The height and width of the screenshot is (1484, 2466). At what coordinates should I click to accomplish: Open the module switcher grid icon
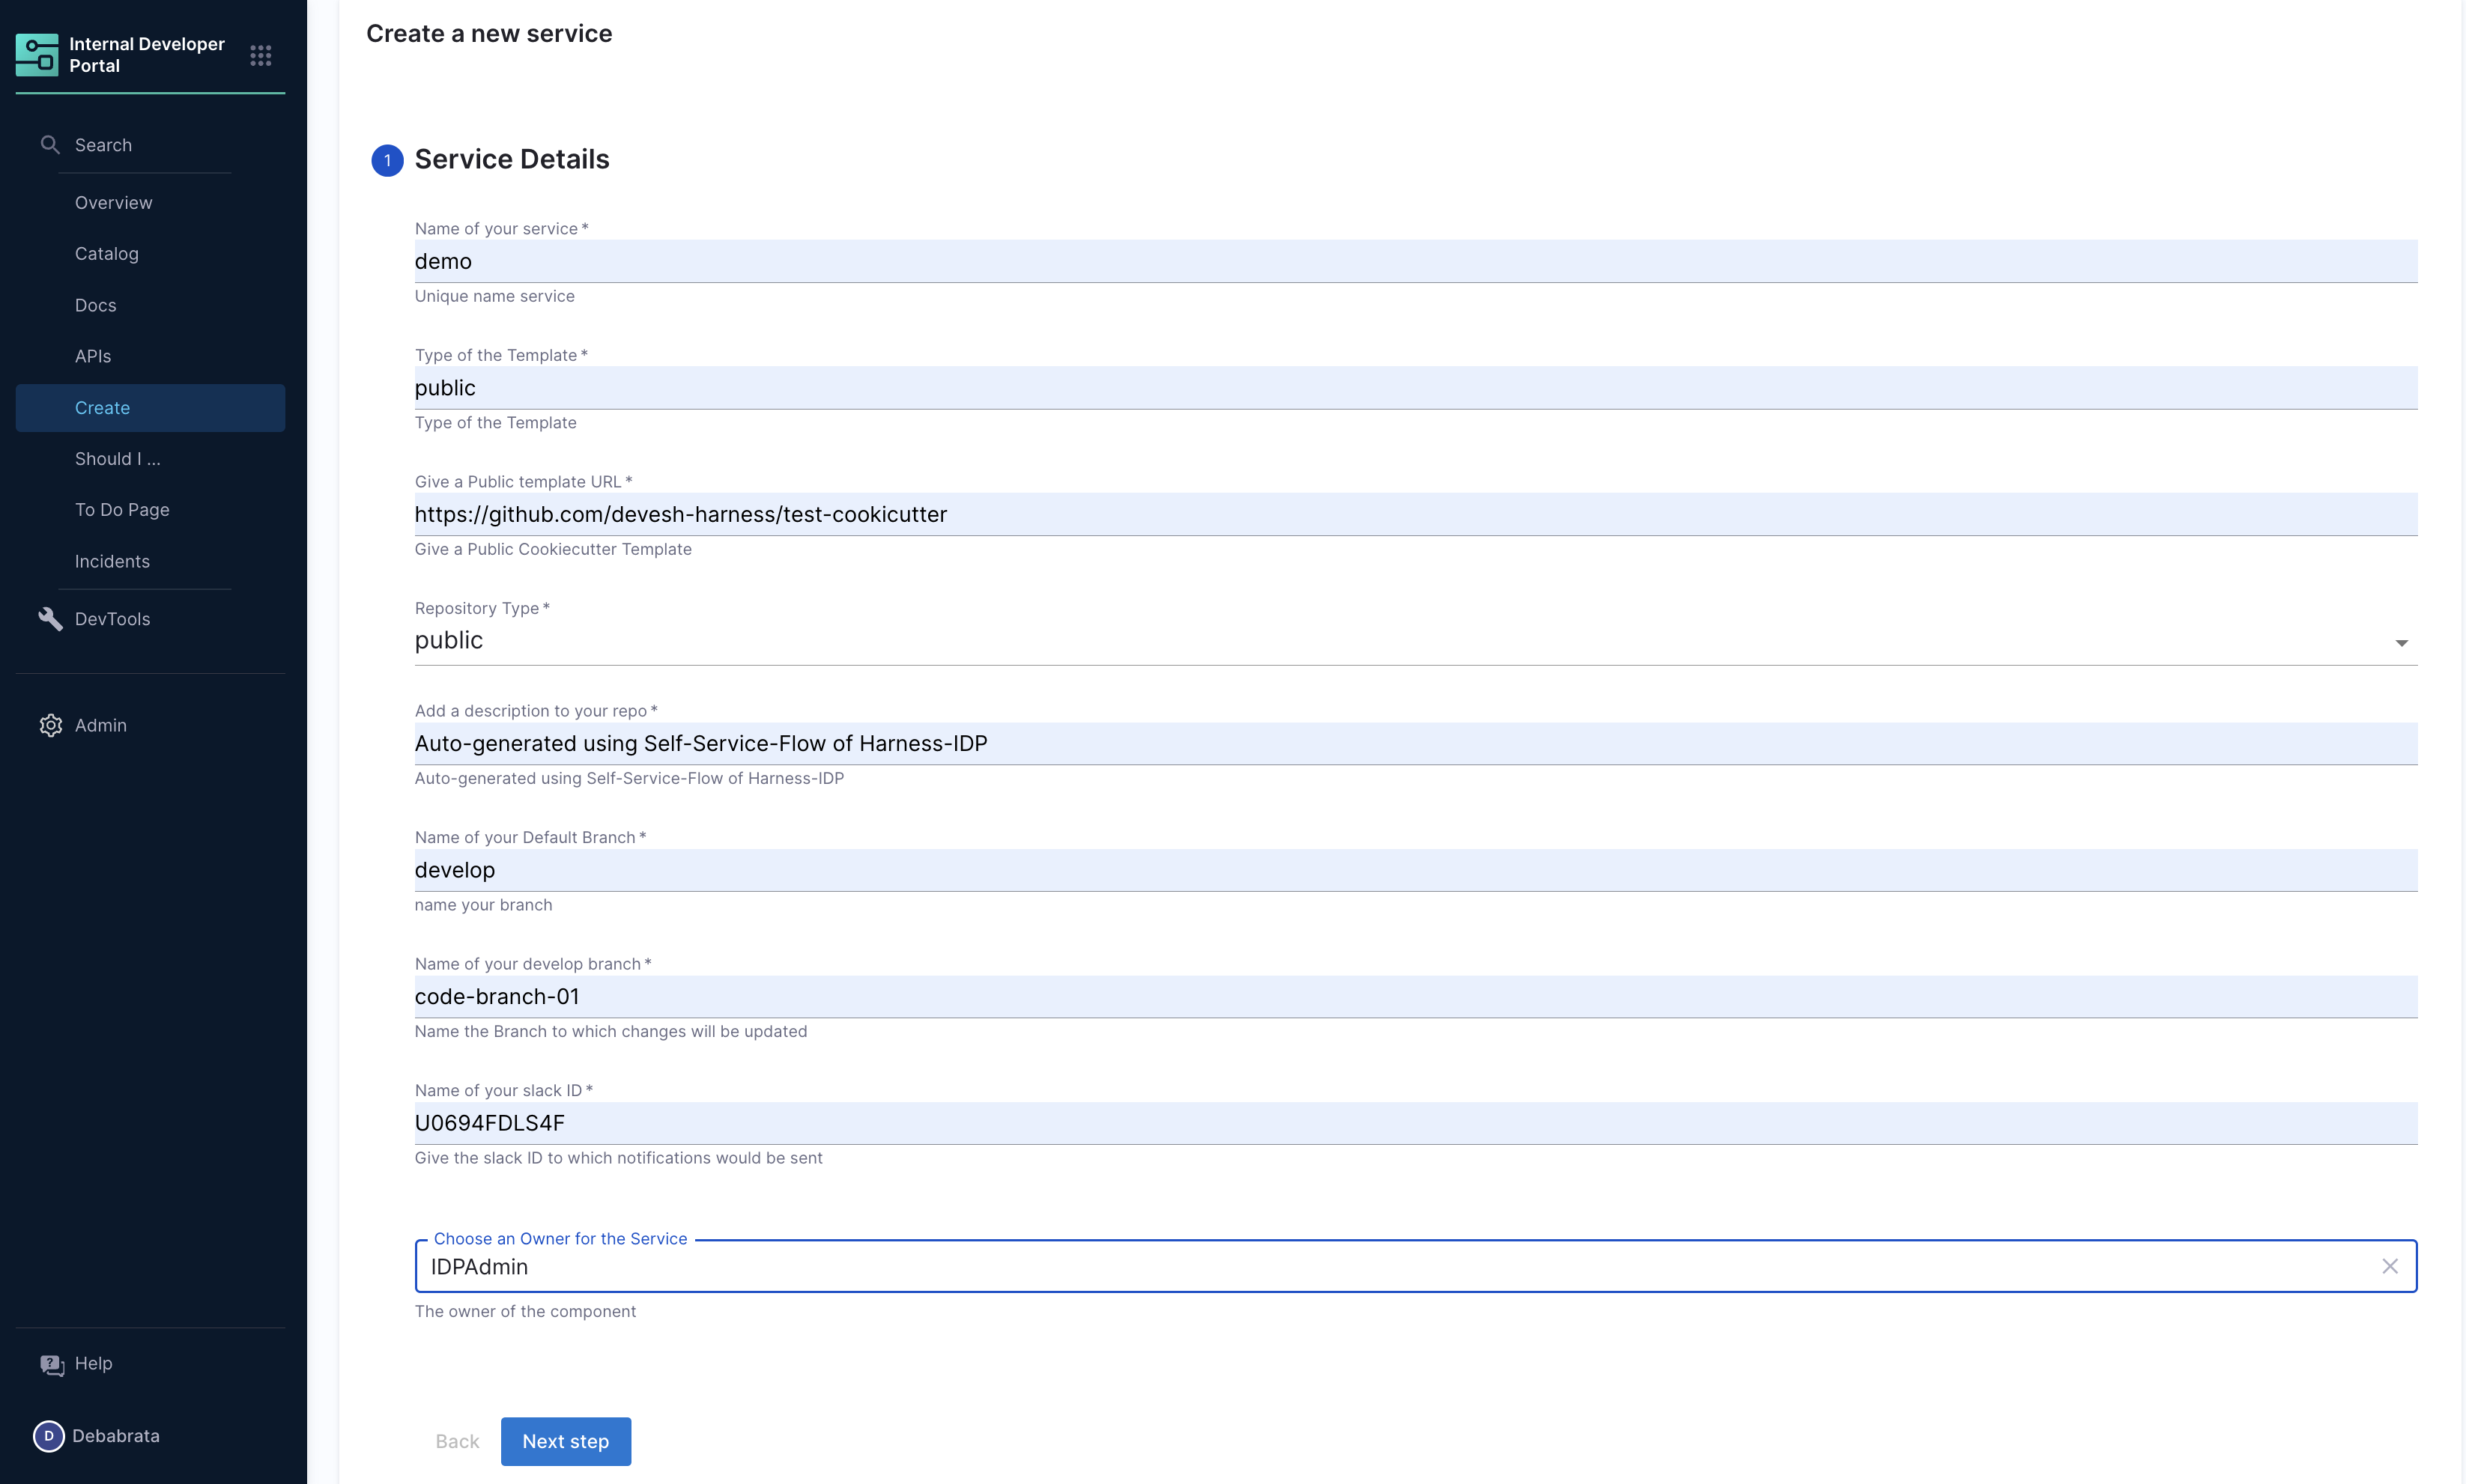click(260, 55)
